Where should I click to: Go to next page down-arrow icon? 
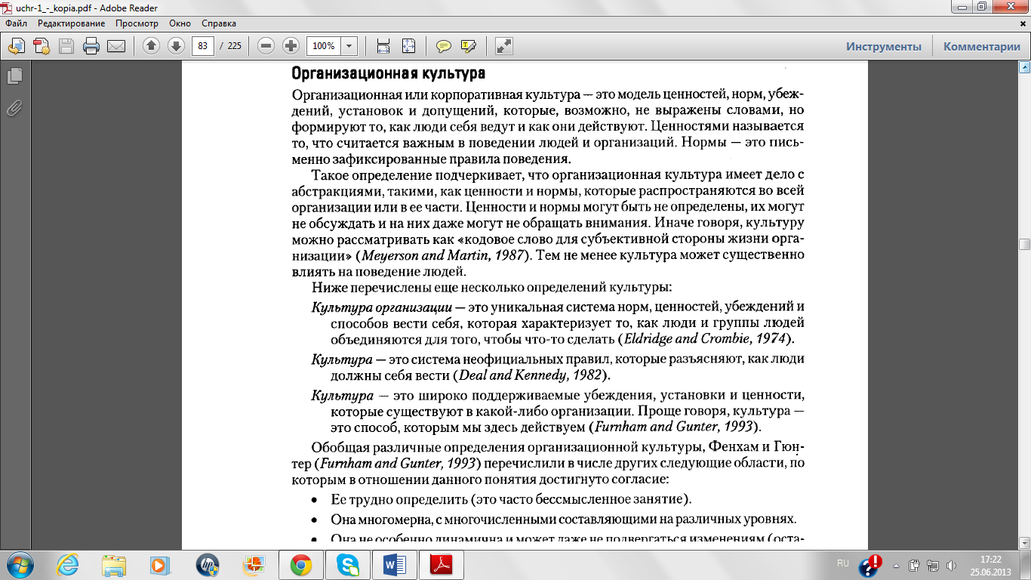point(176,46)
